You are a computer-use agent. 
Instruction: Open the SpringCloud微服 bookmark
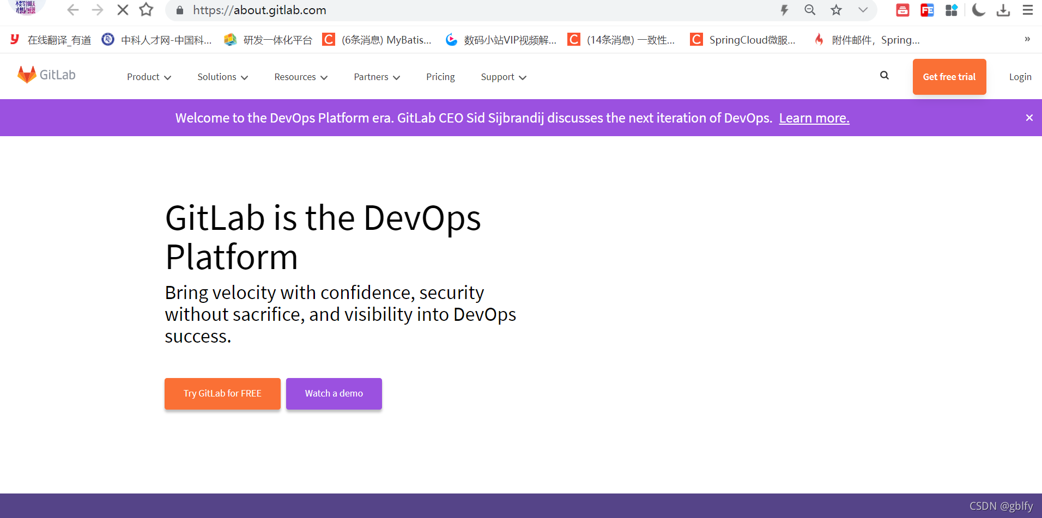743,40
